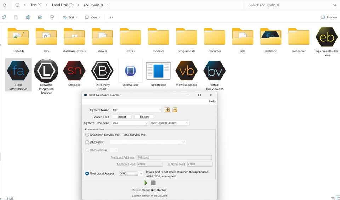Select the Snap.exe application icon
The height and width of the screenshot is (200, 340).
74,71
